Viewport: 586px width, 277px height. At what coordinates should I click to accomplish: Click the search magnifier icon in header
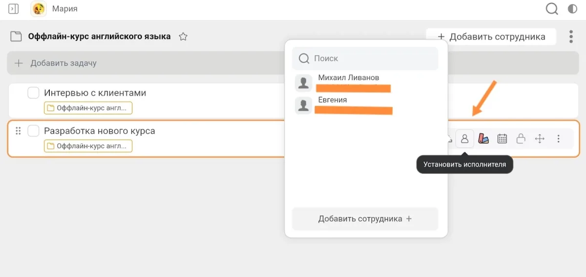point(551,9)
